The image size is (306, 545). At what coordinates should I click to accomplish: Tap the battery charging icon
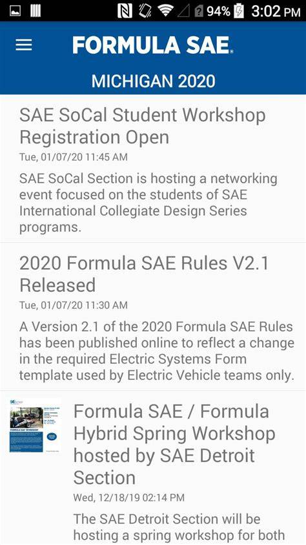coord(239,11)
